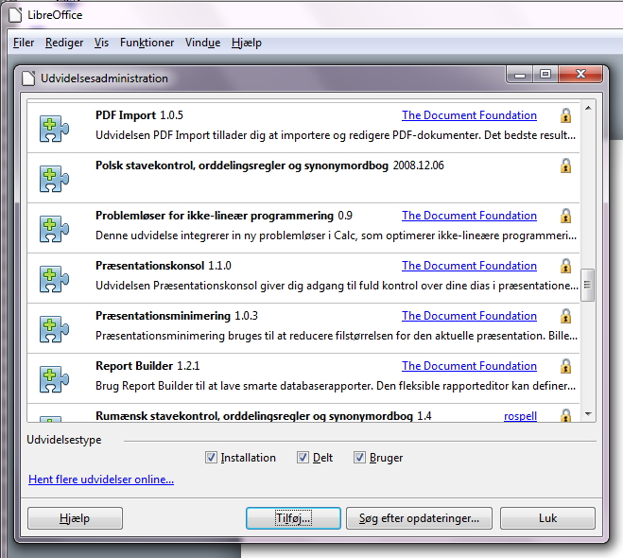Viewport: 623px width, 558px height.
Task: Click the scroll down arrow of extension list
Action: [588, 414]
